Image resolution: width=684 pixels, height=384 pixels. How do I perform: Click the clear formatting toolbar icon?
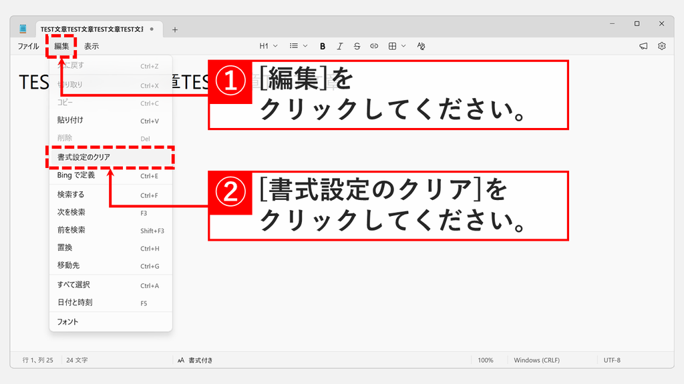tap(421, 46)
